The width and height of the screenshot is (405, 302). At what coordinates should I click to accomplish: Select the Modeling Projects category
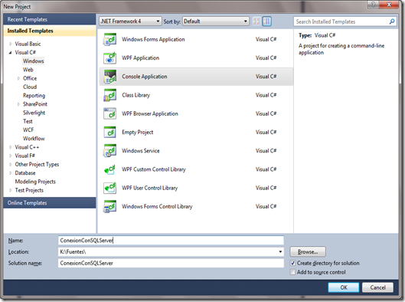point(35,182)
